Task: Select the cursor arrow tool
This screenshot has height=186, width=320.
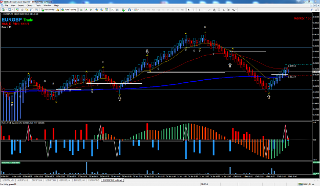Action: [188, 10]
